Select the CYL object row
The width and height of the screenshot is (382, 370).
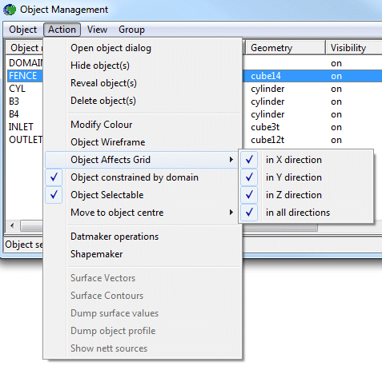[17, 89]
